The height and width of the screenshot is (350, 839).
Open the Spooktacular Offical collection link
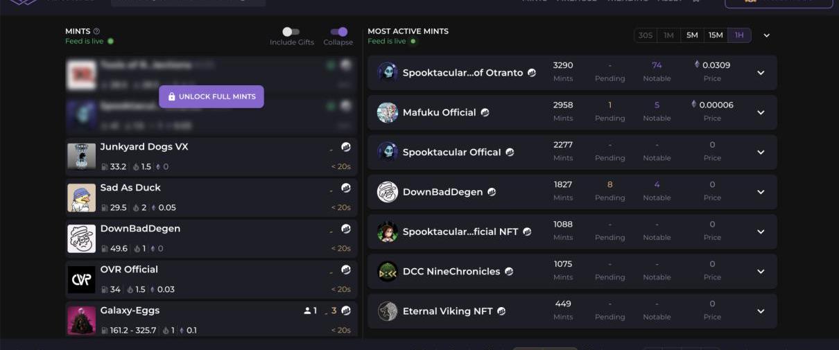pyautogui.click(x=451, y=152)
